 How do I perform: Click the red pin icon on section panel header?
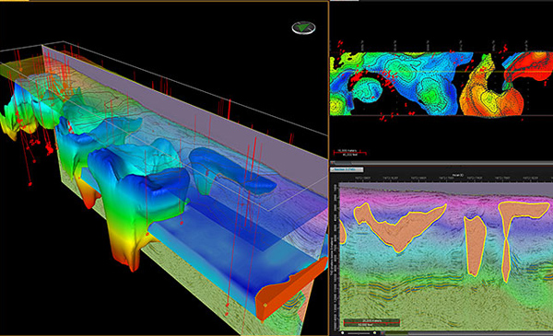(x=332, y=163)
